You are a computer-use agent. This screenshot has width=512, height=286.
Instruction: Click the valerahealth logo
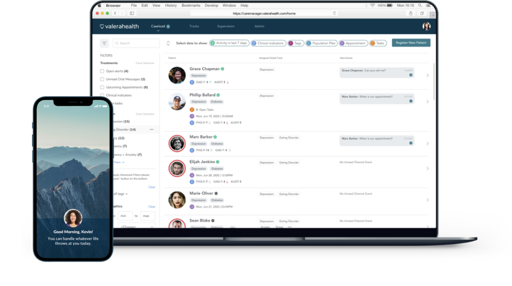[x=119, y=26]
